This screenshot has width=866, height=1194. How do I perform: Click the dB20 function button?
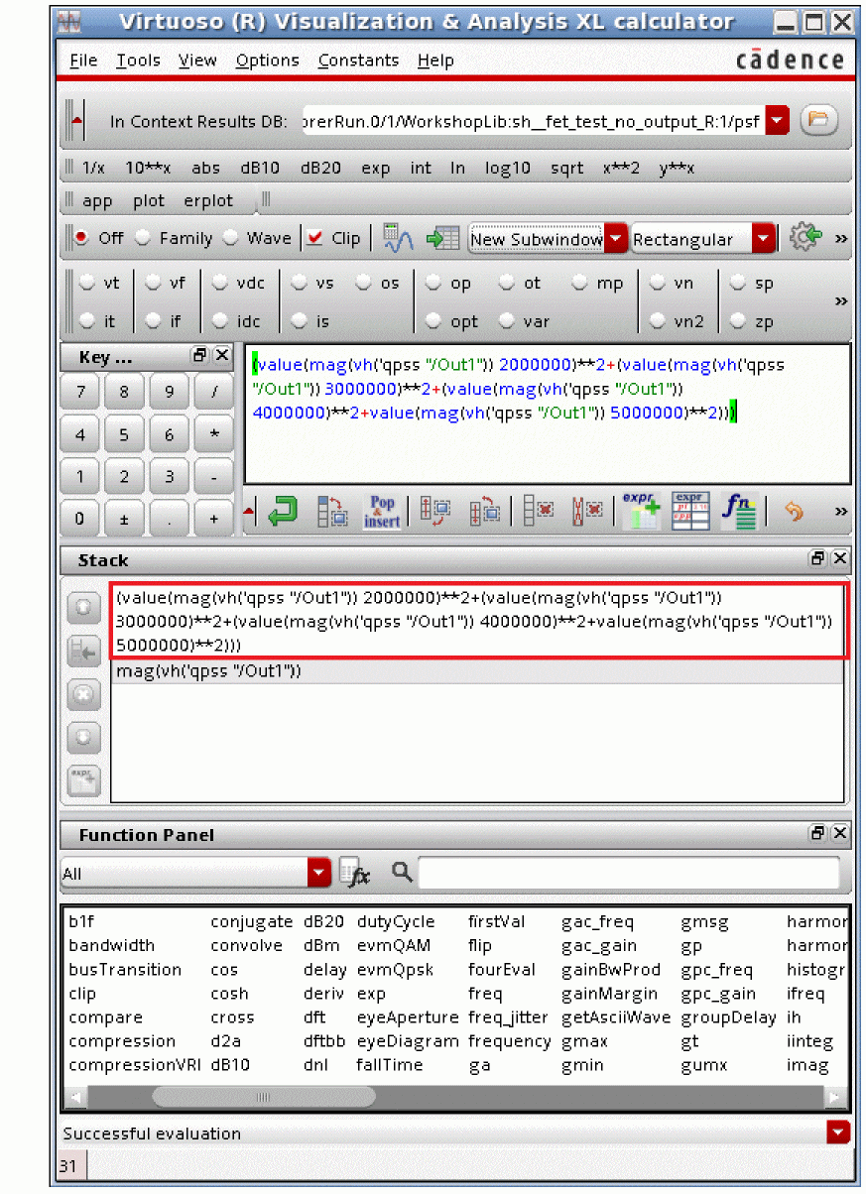[321, 169]
